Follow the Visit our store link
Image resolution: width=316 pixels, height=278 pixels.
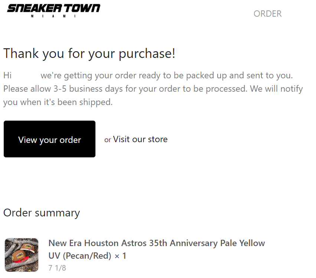point(140,139)
